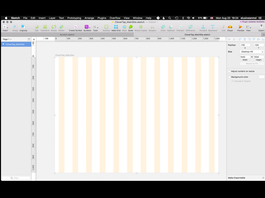Click the Background color swatch
Image resolution: width=265 pixels, height=198 pixels.
(261, 77)
